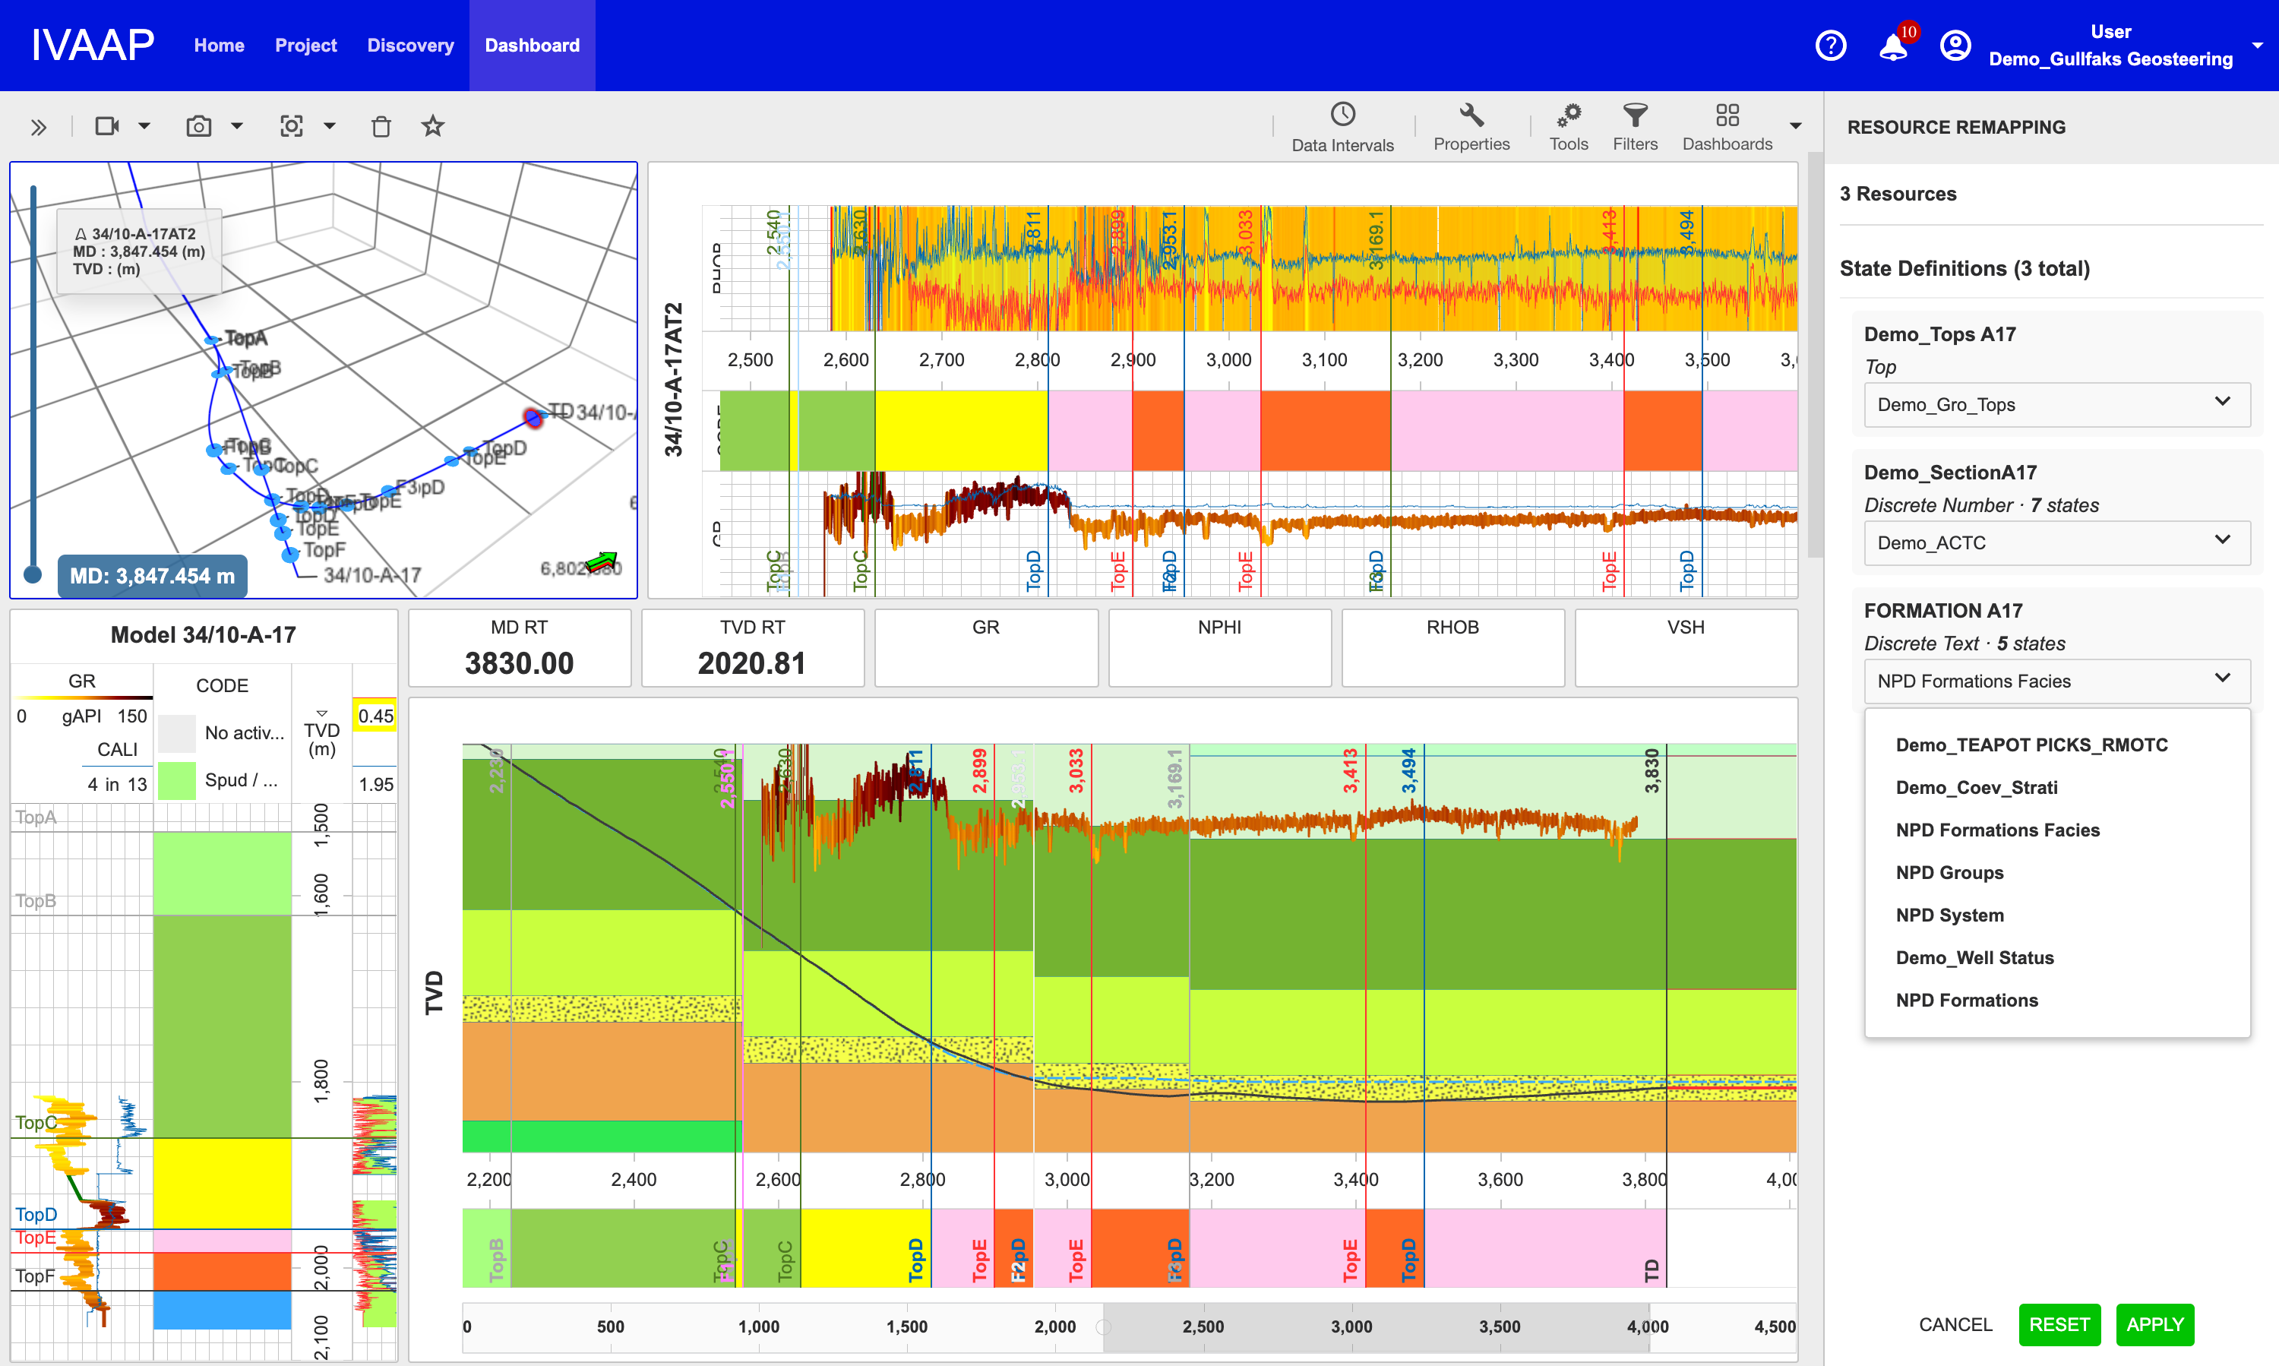Open the Demo_ACTC dropdown
The width and height of the screenshot is (2279, 1366).
2056,543
